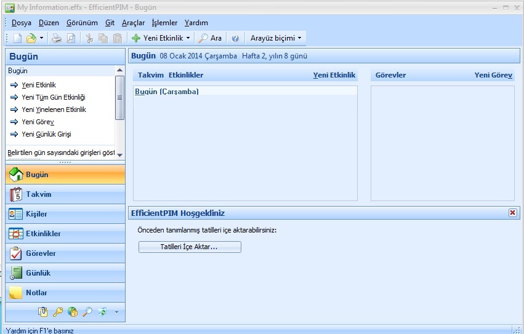
Task: Click the Open folder toolbar icon
Action: click(31, 38)
